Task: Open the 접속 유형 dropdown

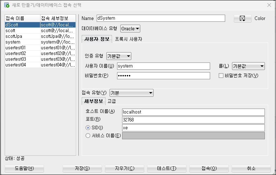Action: coord(131,93)
